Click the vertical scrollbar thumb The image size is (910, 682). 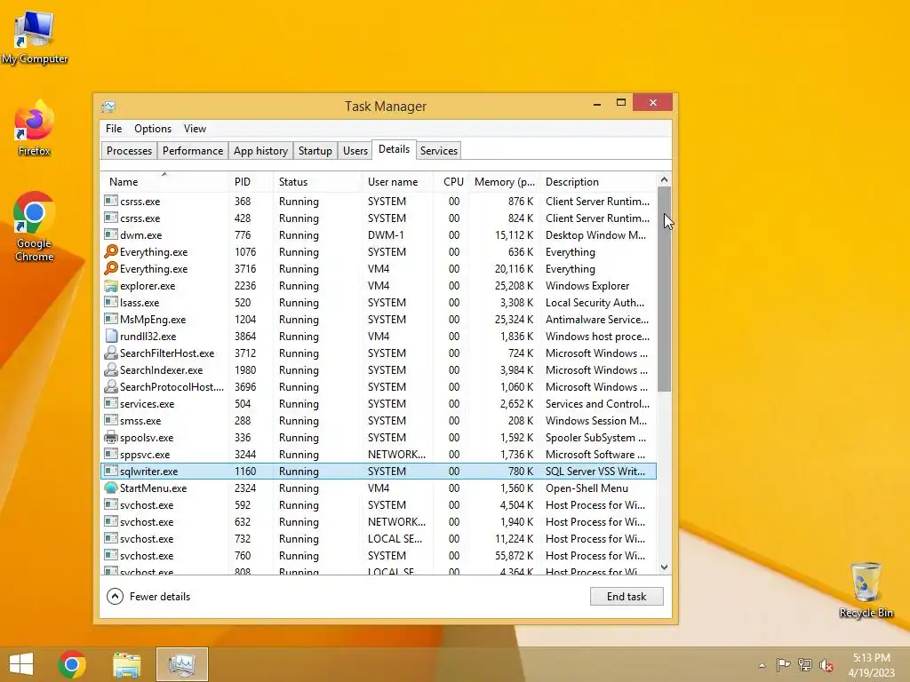coord(665,289)
